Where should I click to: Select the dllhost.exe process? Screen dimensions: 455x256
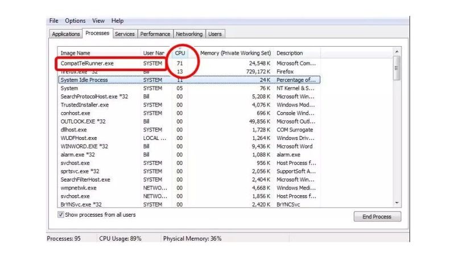(189, 130)
